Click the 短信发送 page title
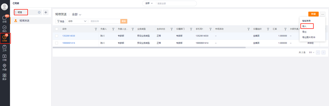 (x=61, y=14)
